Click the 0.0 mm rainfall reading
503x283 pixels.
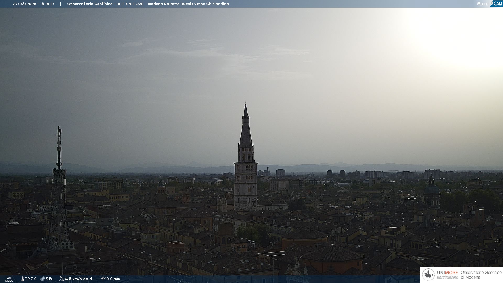113,279
